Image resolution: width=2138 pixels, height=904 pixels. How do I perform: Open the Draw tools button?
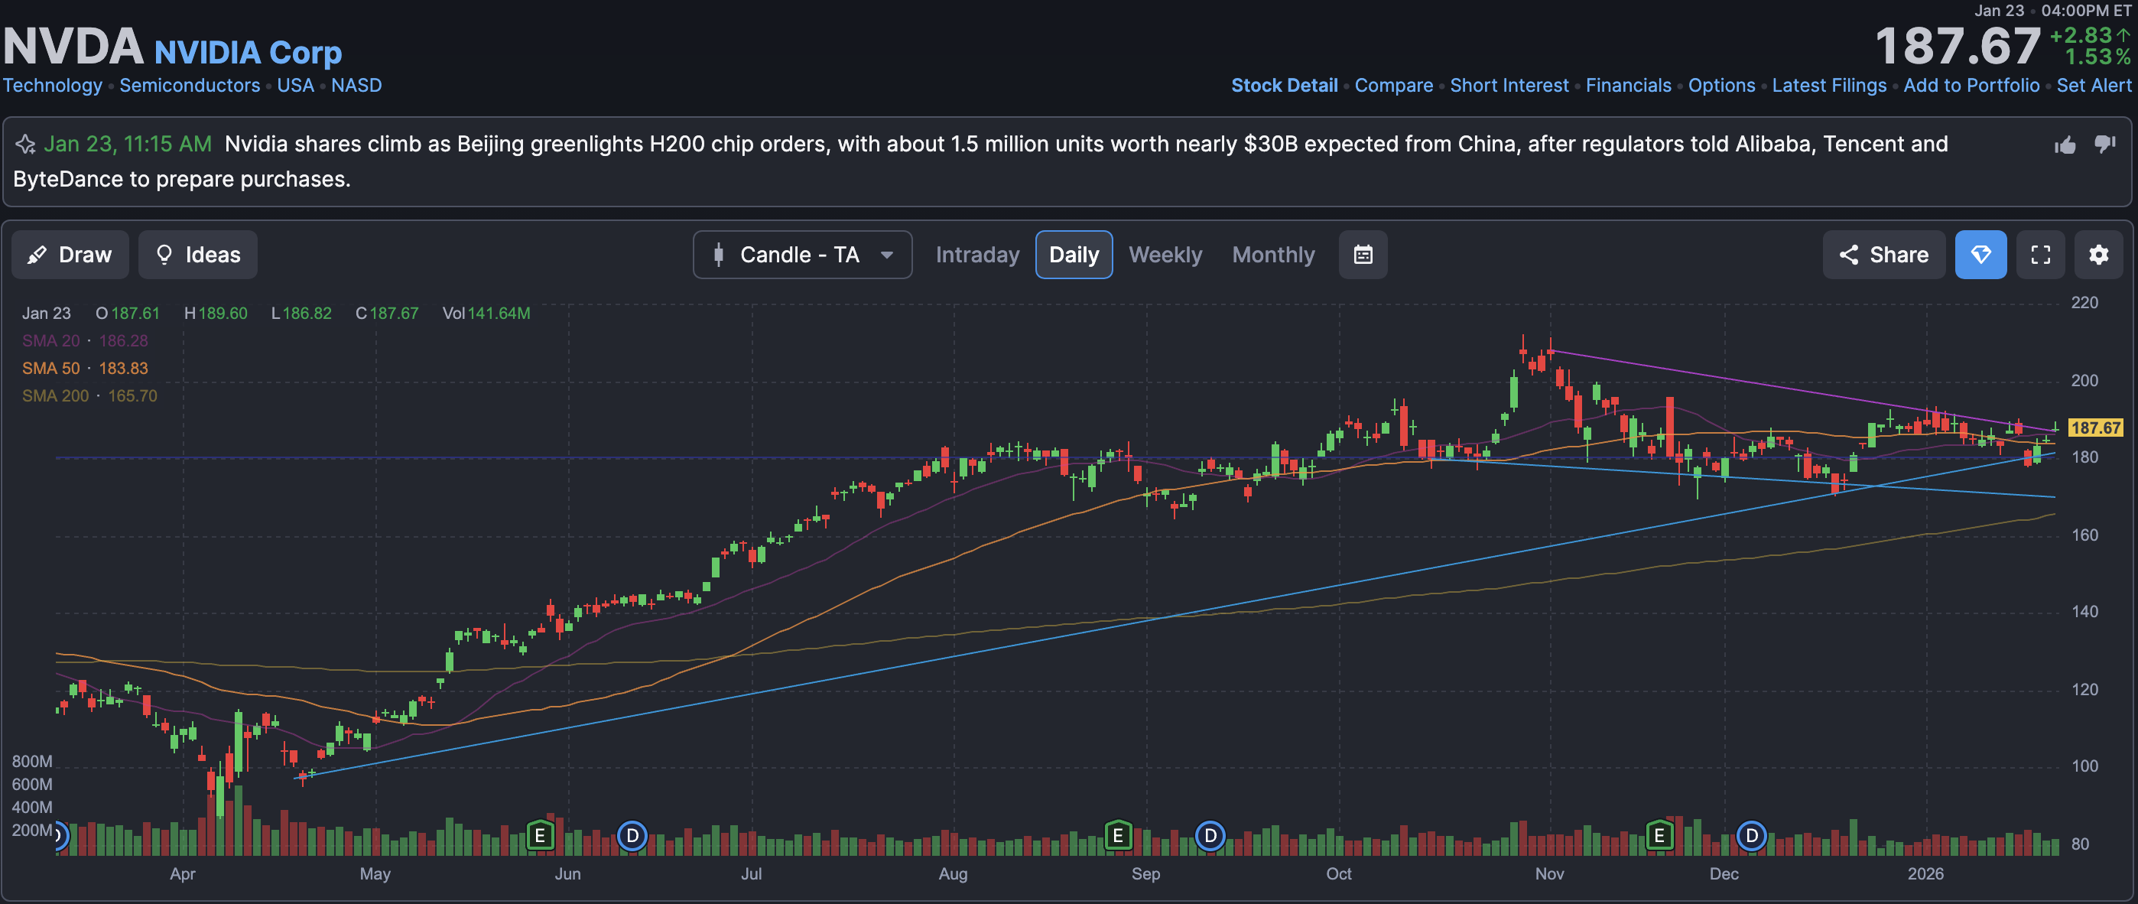point(70,255)
